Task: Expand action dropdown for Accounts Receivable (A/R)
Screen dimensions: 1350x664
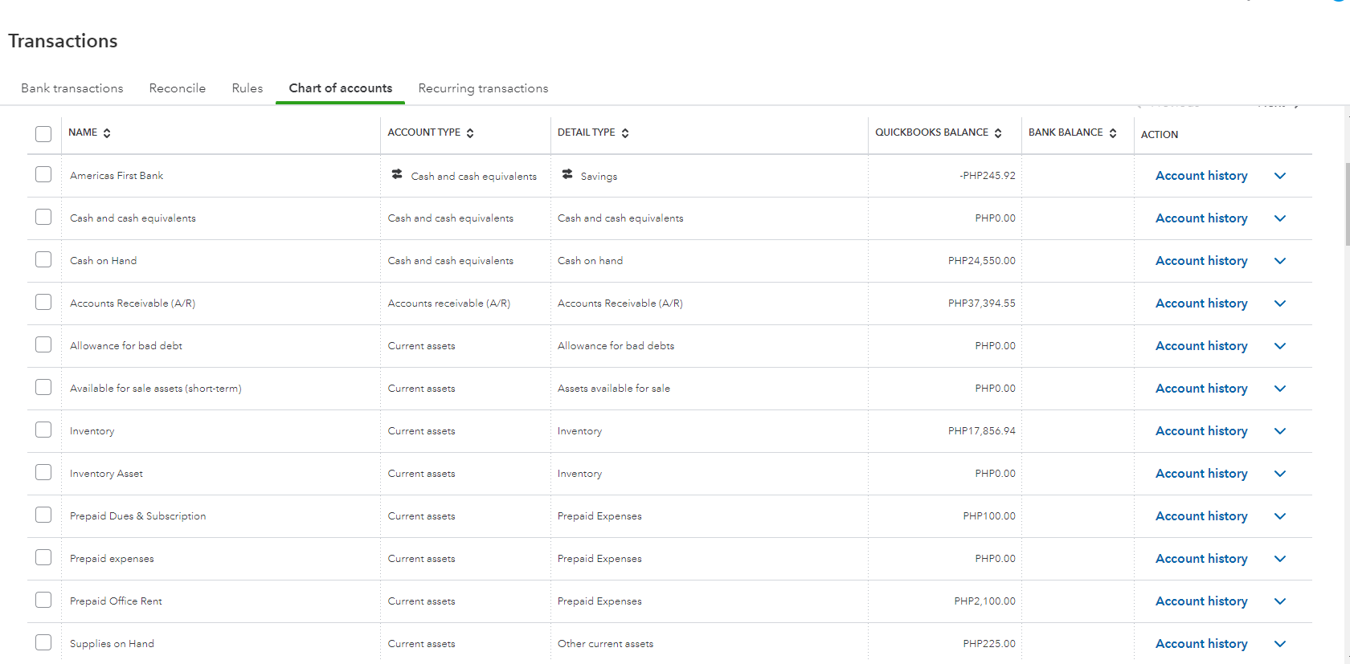Action: click(1280, 303)
